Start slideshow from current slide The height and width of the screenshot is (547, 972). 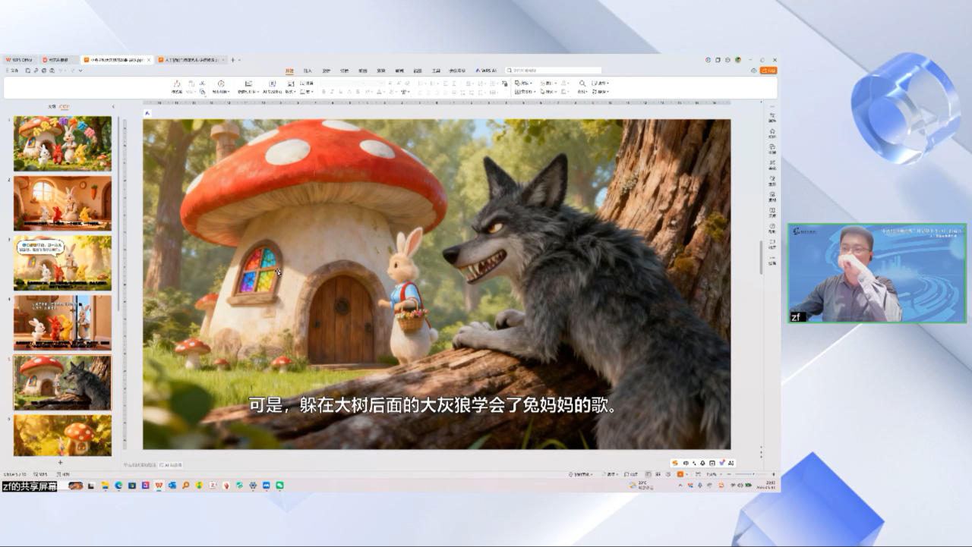221,86
